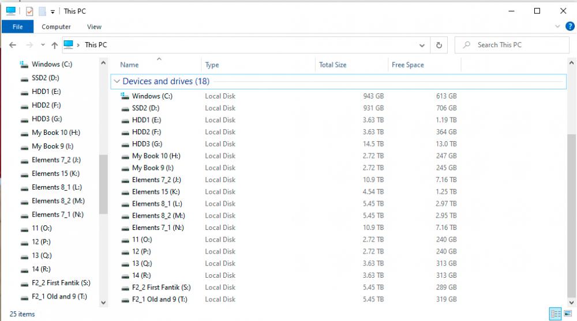
Task: Select Elements 7_1 (N:) name in file list
Action: (x=158, y=228)
